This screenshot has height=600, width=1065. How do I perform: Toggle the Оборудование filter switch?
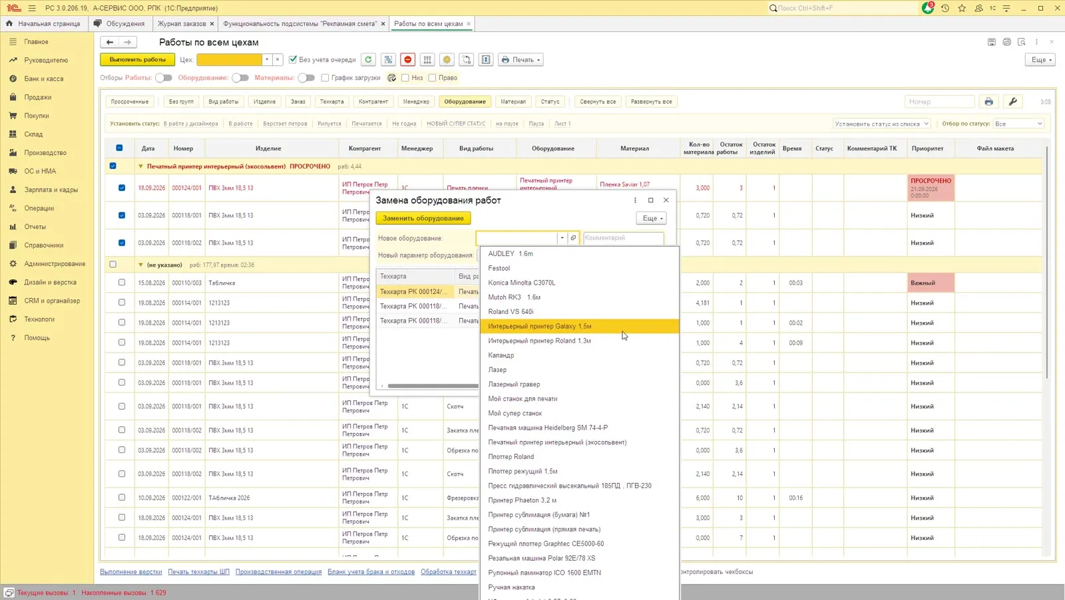pos(240,78)
